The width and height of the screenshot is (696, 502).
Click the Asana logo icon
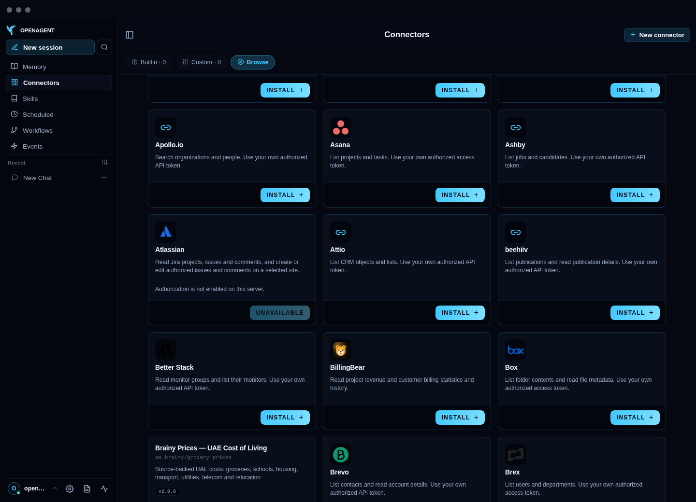pos(341,127)
